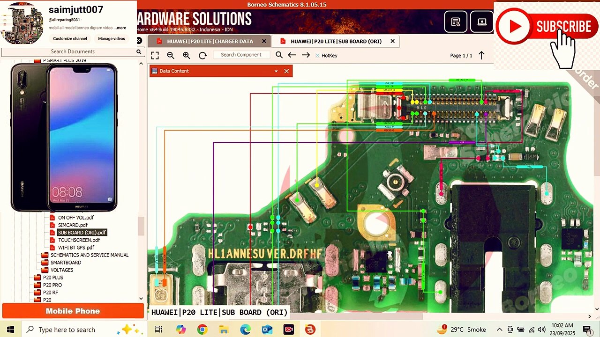
Task: Open Borneo Schematics taskbar icon
Action: click(310, 330)
